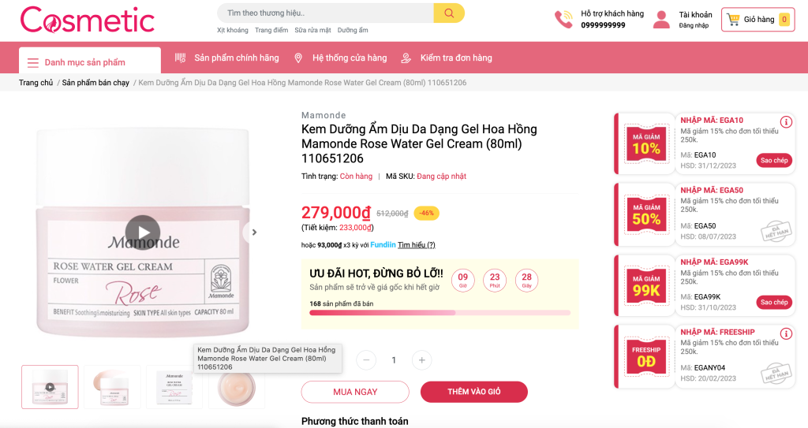Click info icon on FREESHIP coupon

tap(786, 333)
